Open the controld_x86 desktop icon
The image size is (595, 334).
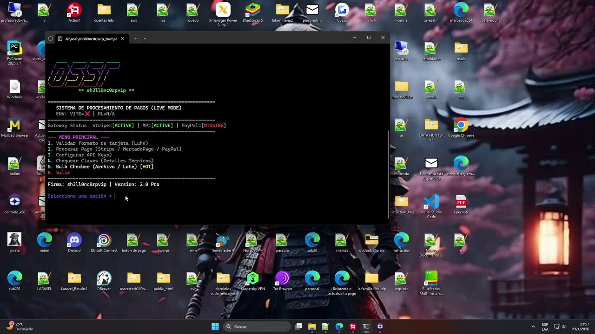pos(15,204)
